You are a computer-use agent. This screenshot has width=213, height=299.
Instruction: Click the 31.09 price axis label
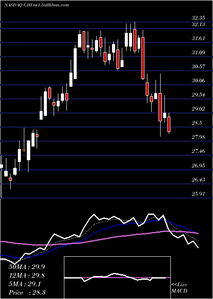tap(199, 53)
